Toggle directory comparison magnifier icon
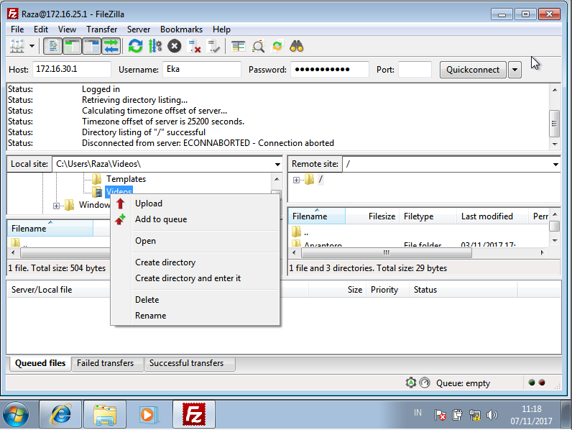Viewport: 572px width, 430px height. pyautogui.click(x=258, y=46)
